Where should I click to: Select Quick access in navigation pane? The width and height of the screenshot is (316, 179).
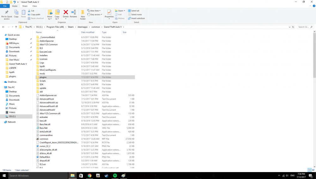[14, 35]
